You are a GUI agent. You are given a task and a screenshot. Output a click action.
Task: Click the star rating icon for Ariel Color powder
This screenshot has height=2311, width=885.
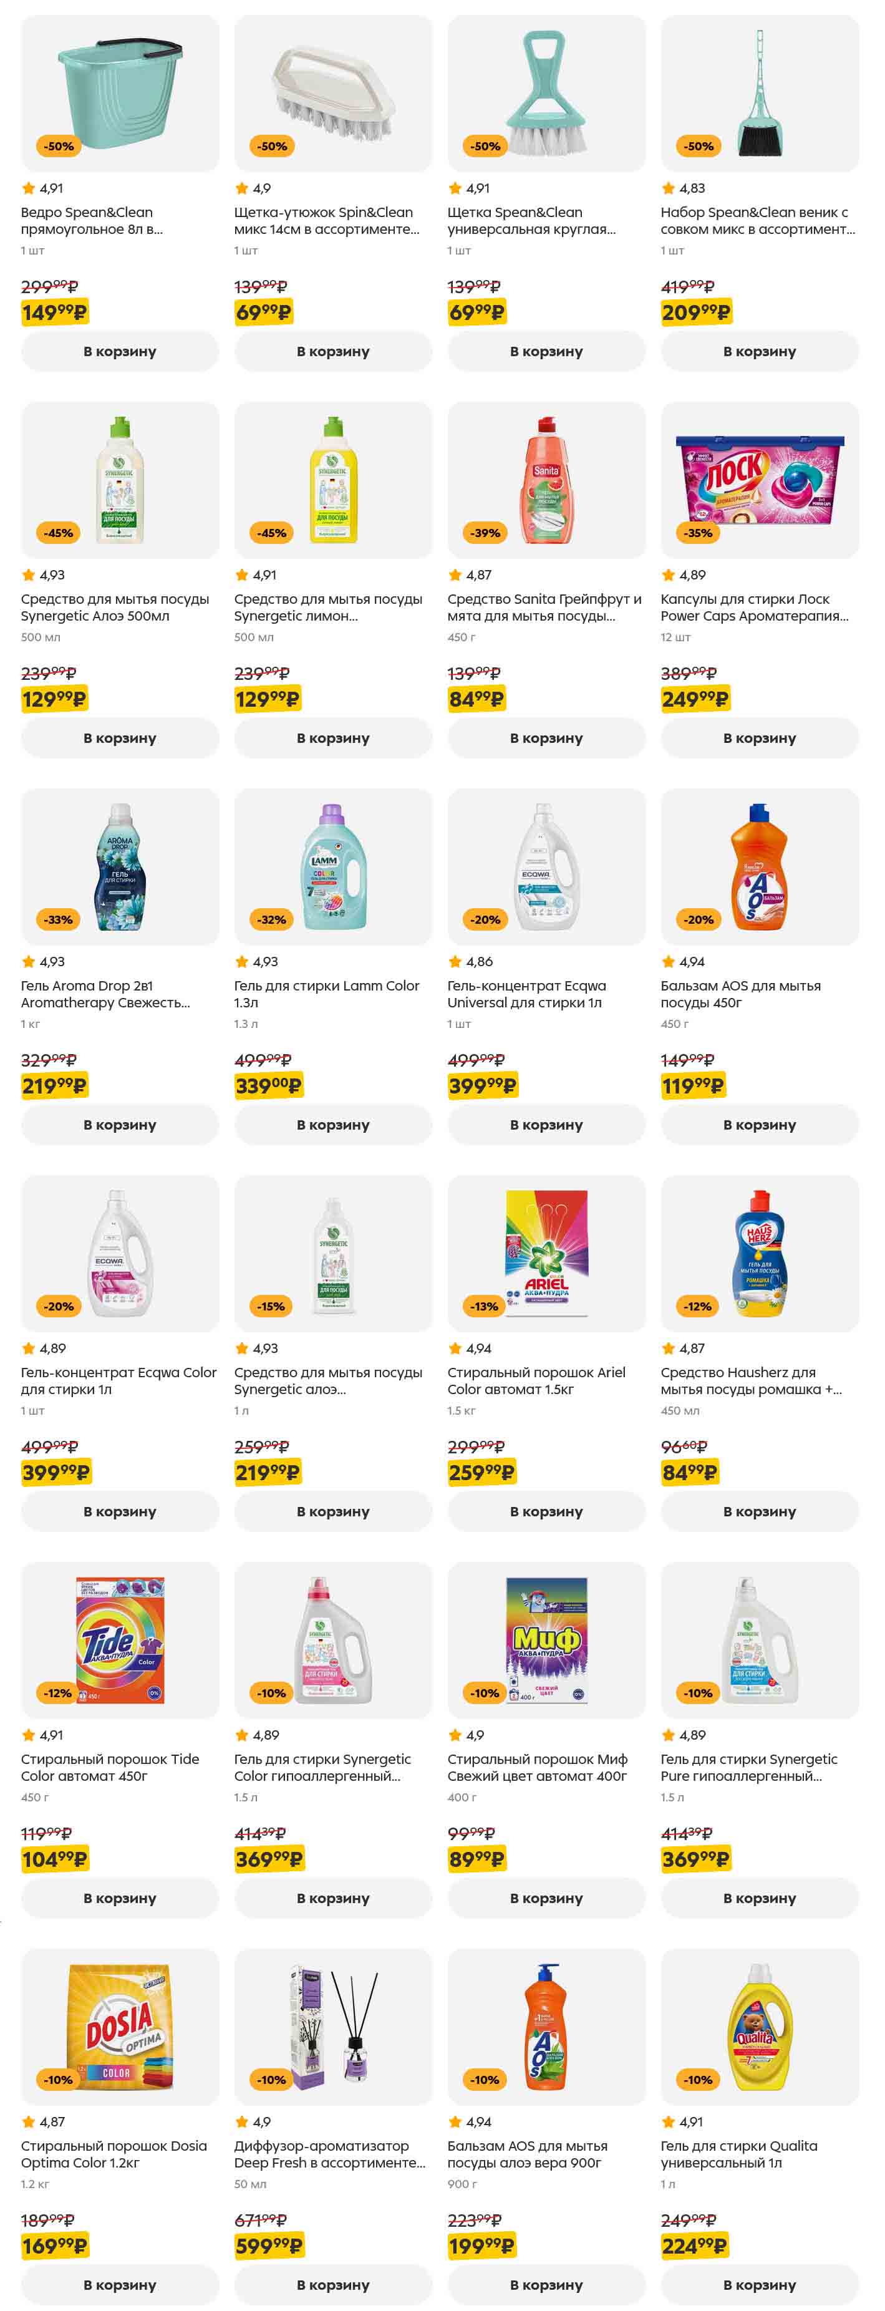coord(455,1349)
